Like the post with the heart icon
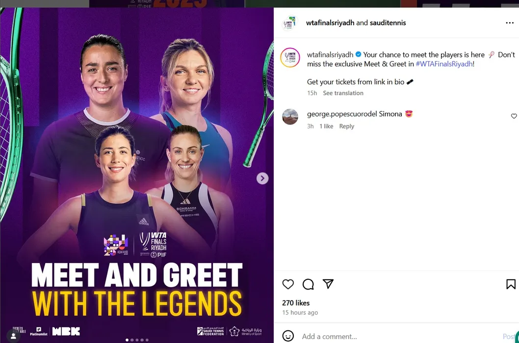Viewport: 519px width, 343px height. tap(288, 284)
